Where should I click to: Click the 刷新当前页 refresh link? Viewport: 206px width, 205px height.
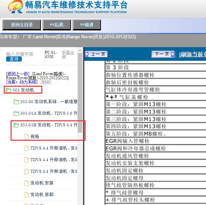[192, 54]
